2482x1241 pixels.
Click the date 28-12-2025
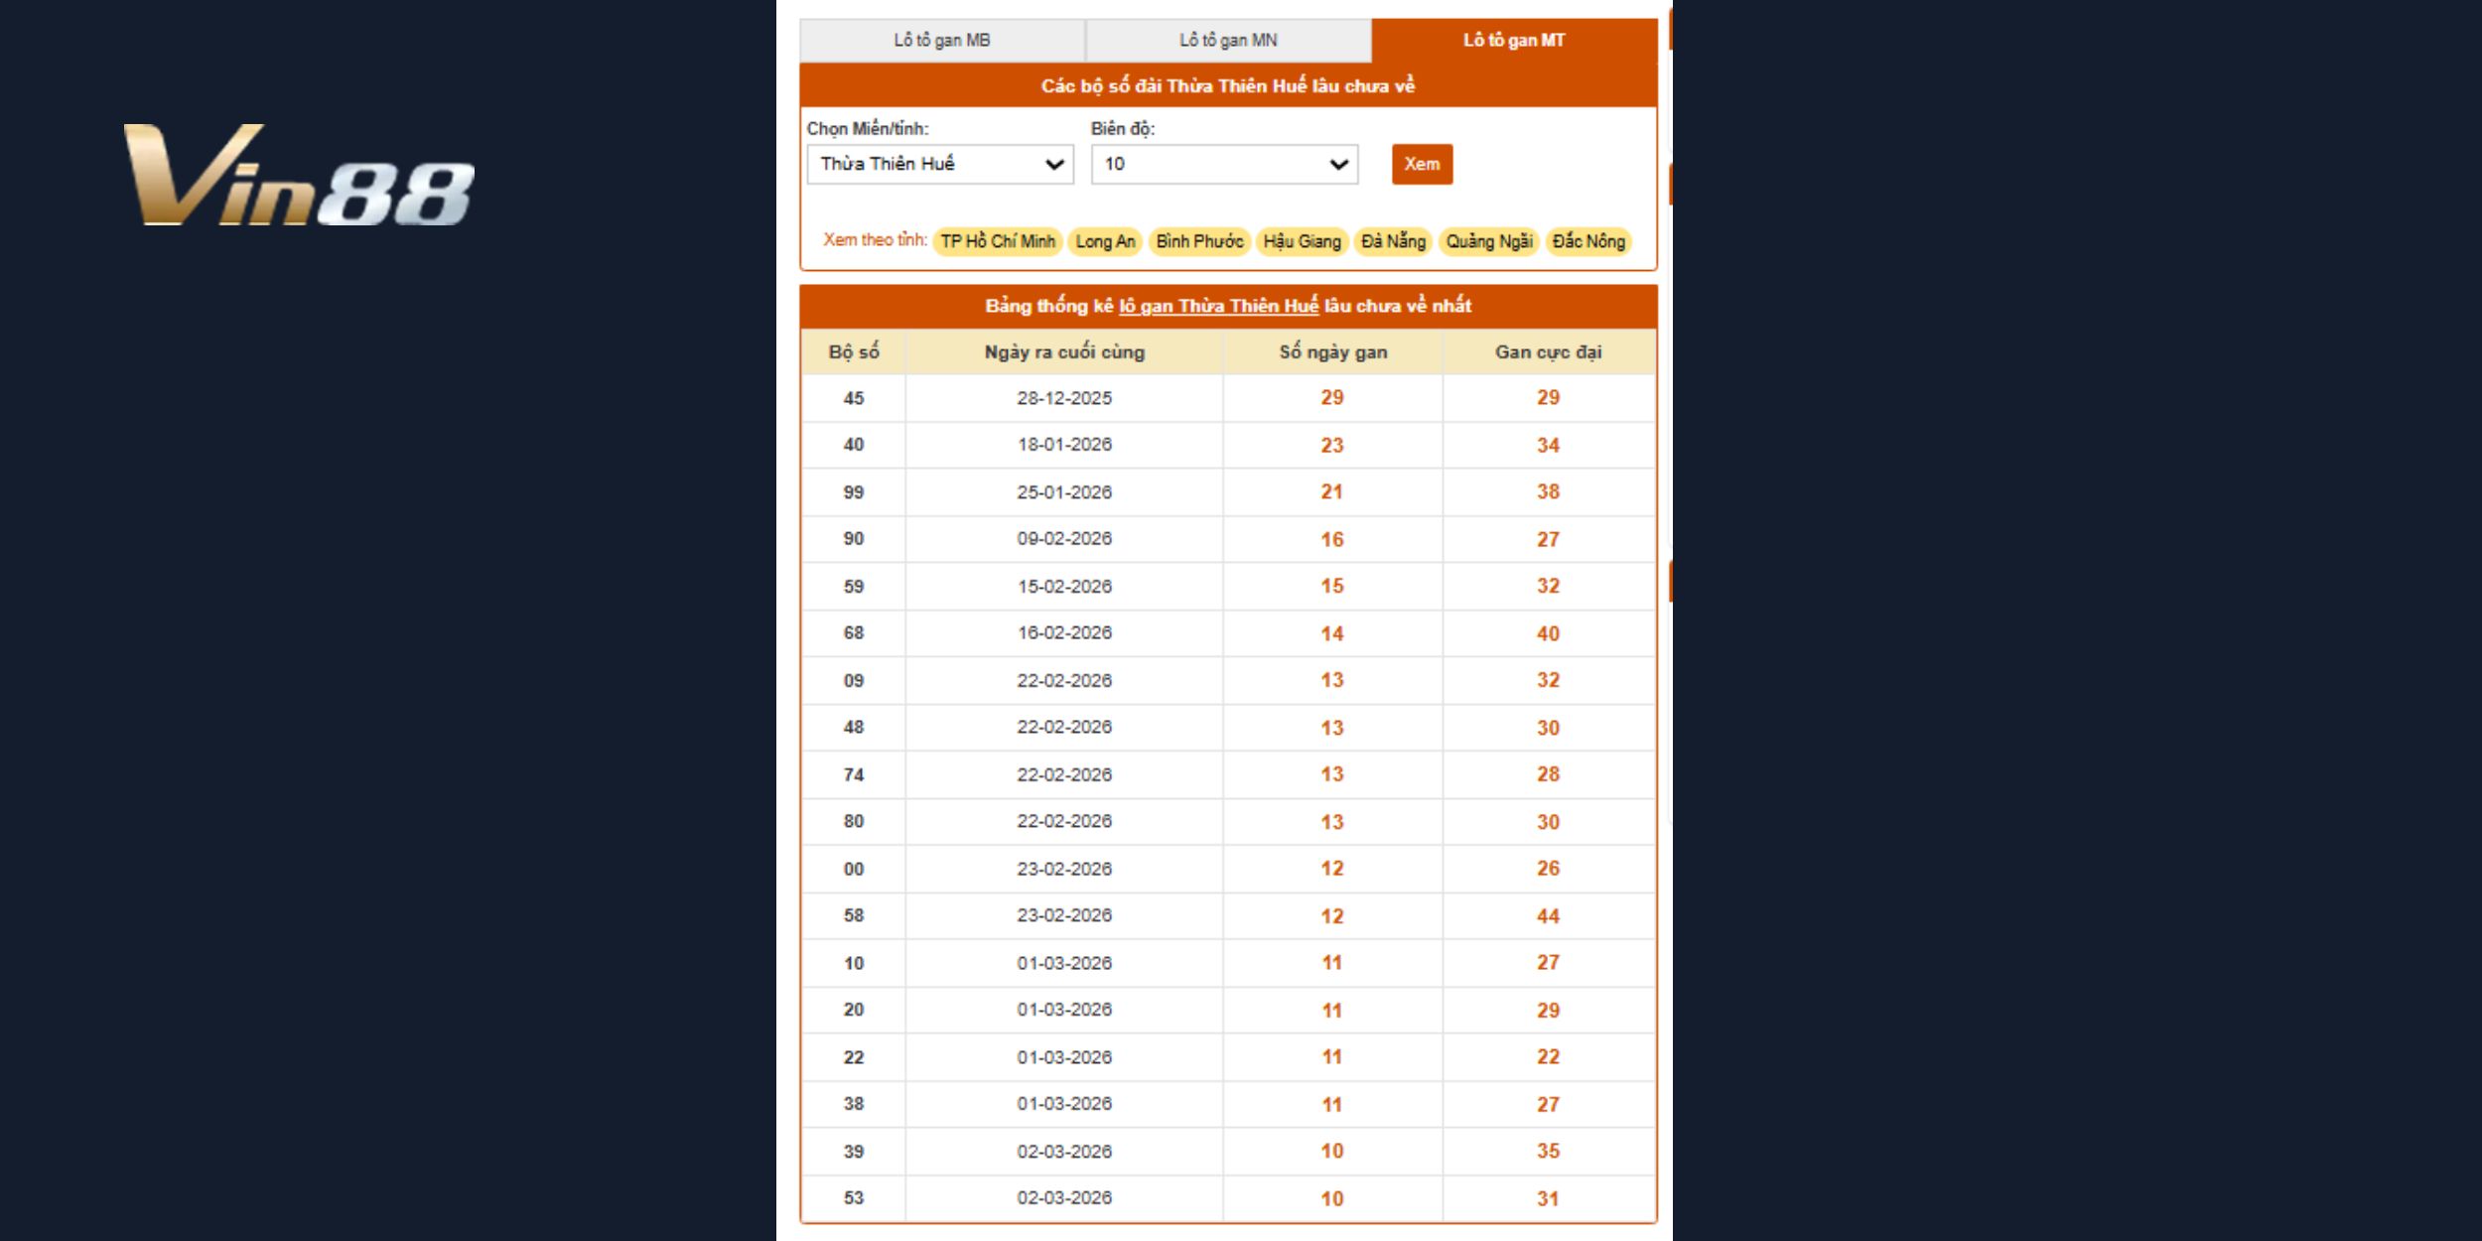pyautogui.click(x=1064, y=398)
